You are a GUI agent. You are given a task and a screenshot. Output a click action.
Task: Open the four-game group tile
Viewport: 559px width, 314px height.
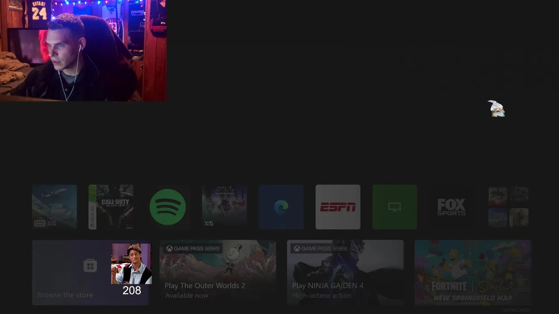click(508, 207)
